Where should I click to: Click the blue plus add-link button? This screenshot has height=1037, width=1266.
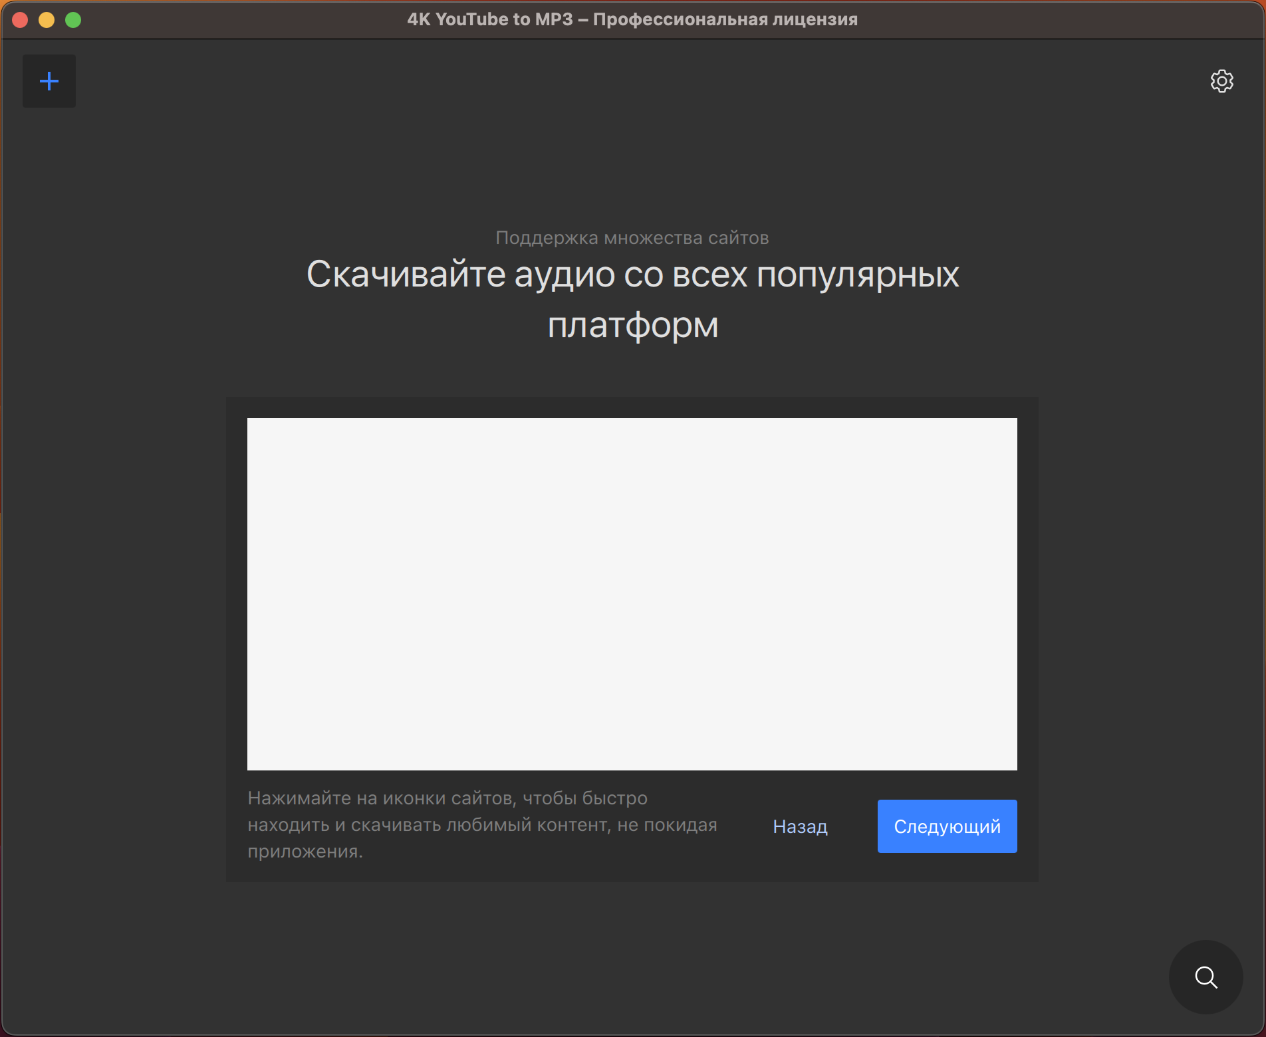(x=49, y=81)
